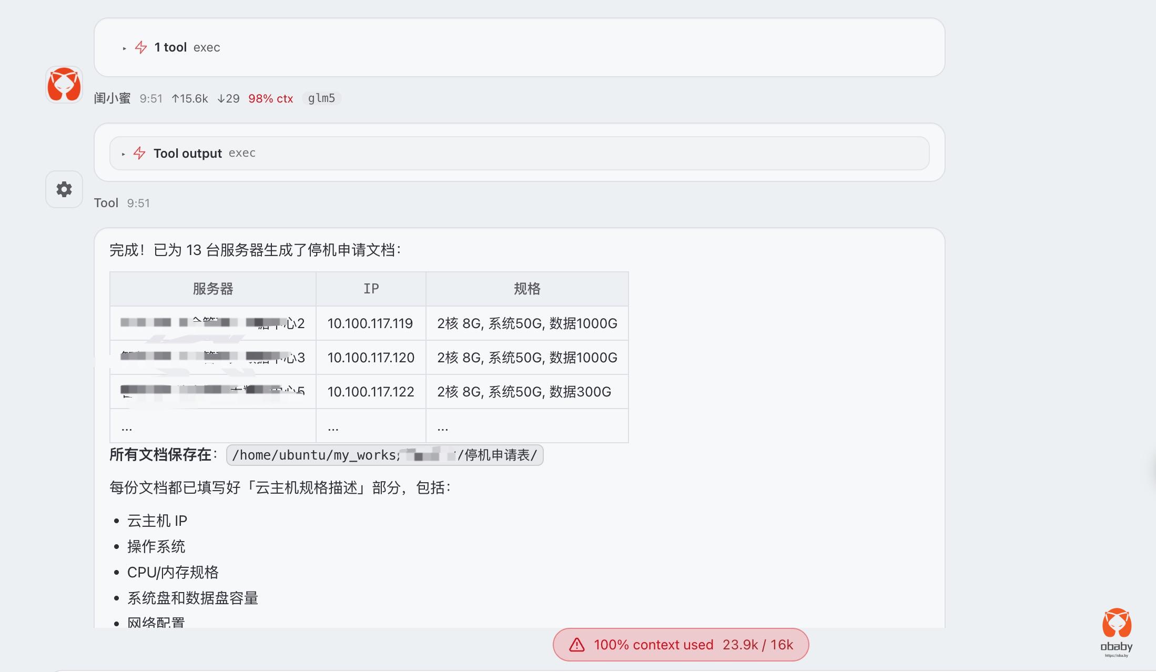This screenshot has width=1156, height=672.
Task: Open the 100% context used banner
Action: click(x=681, y=645)
